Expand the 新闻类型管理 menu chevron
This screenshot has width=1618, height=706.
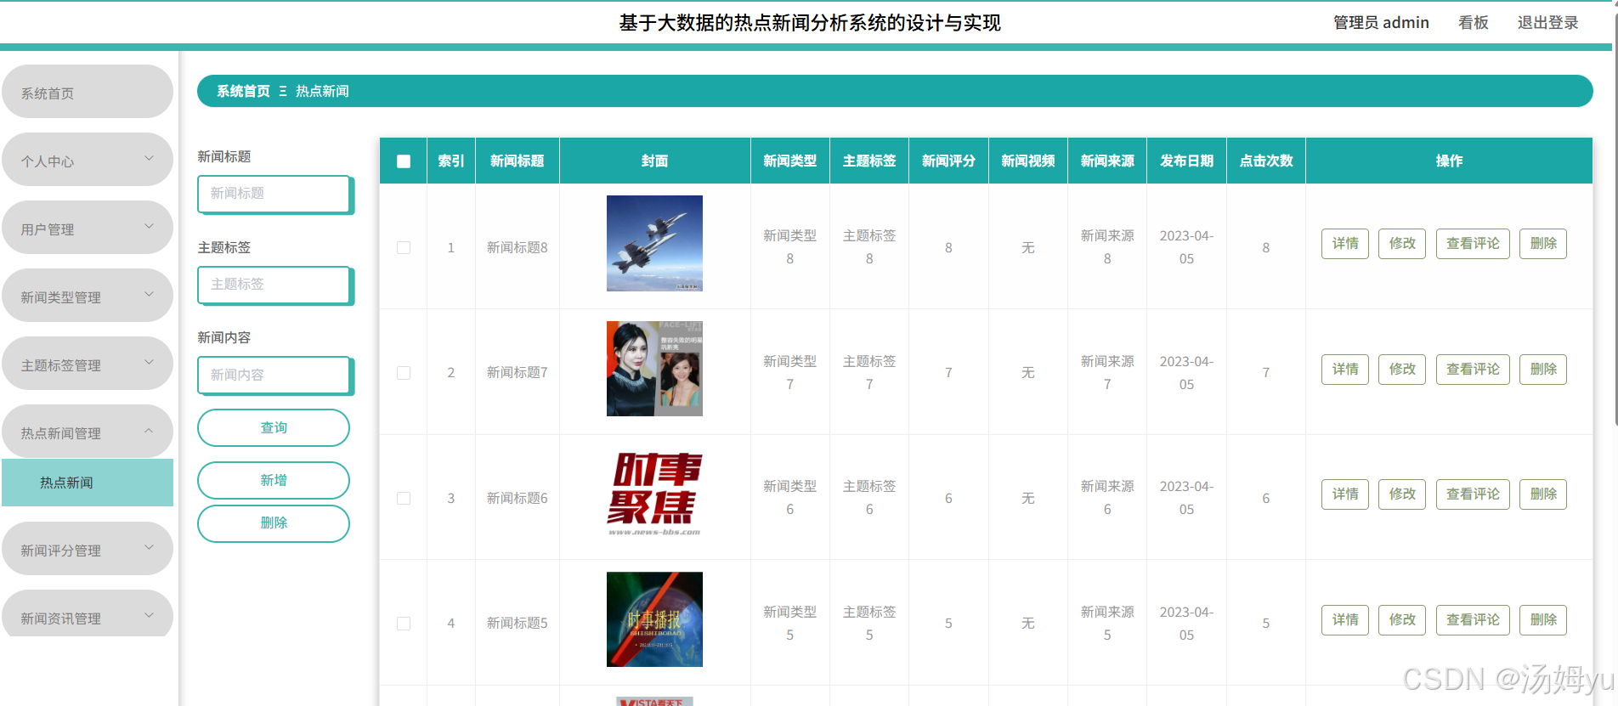(x=149, y=294)
